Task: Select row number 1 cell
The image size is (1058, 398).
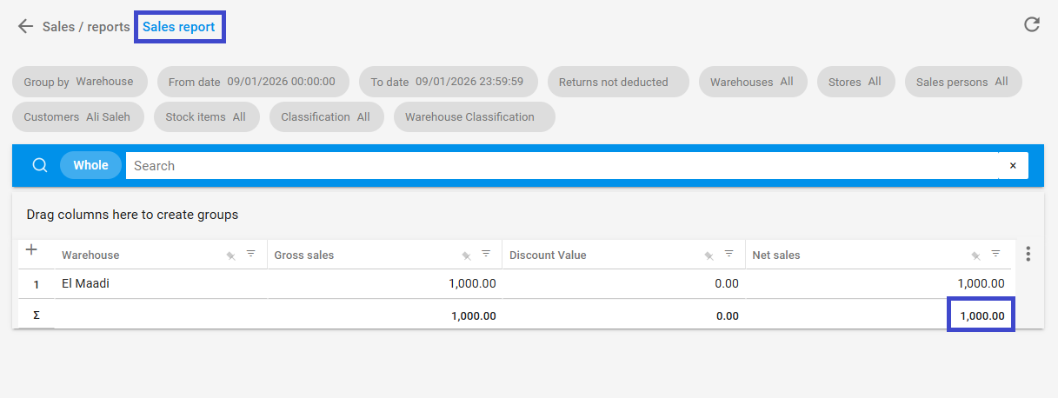Action: point(37,284)
